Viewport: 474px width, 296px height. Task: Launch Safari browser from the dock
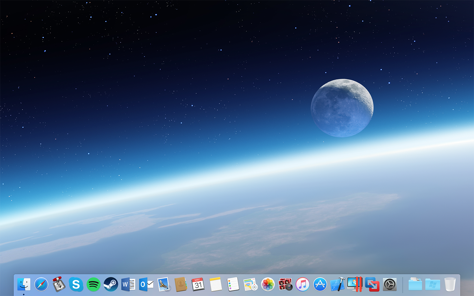[41, 284]
